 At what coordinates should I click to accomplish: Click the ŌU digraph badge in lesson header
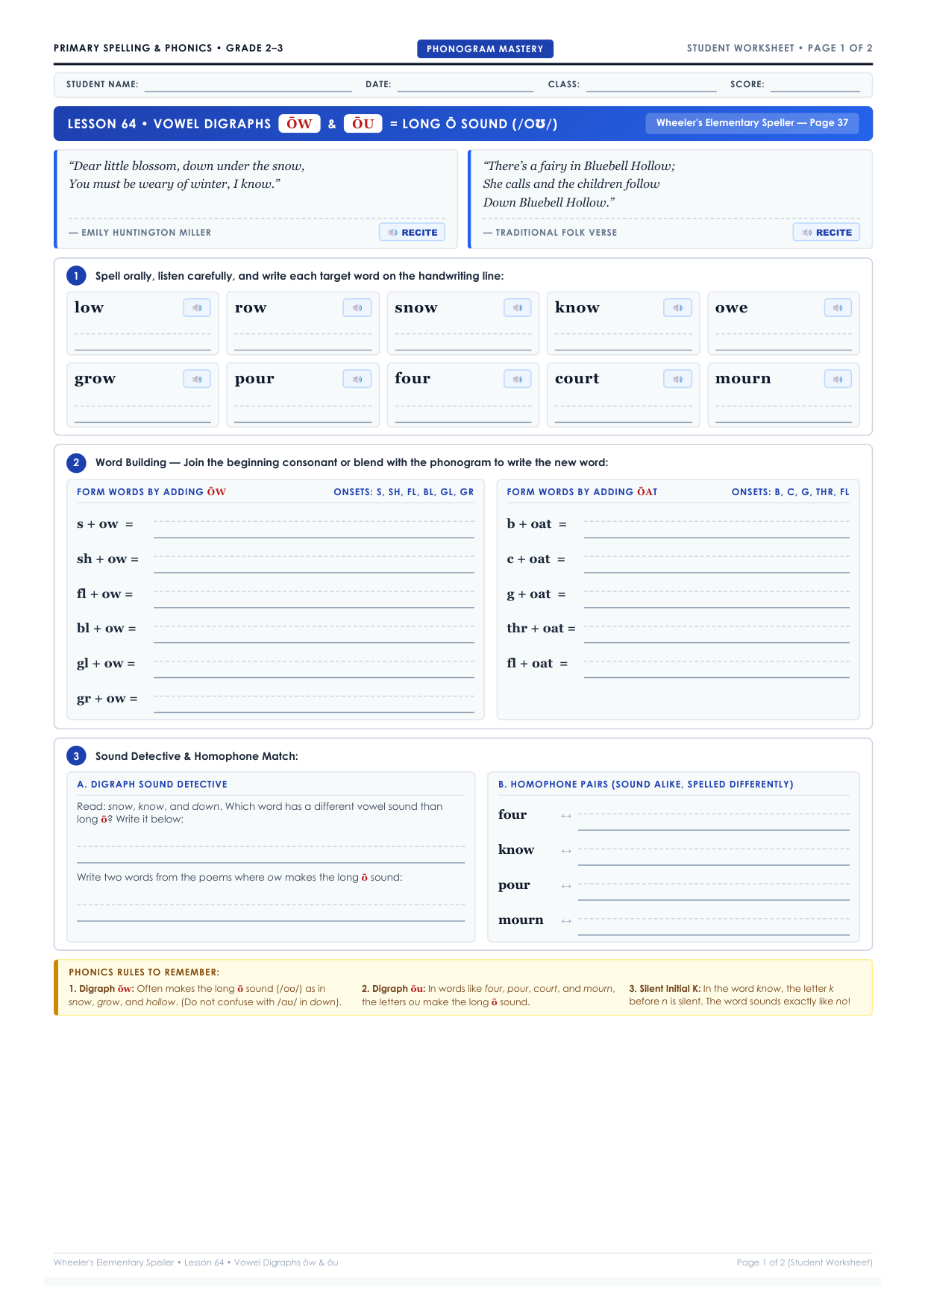(x=363, y=124)
